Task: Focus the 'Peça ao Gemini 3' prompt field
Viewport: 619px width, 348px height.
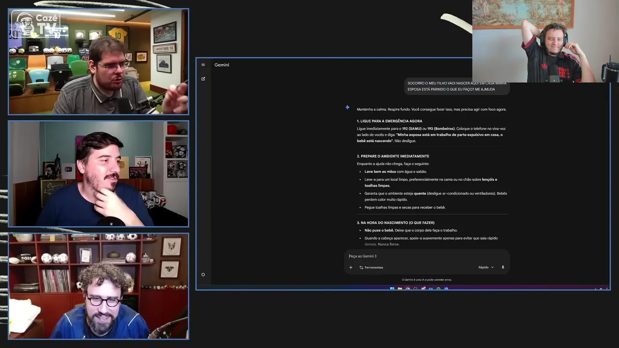Action: point(427,256)
